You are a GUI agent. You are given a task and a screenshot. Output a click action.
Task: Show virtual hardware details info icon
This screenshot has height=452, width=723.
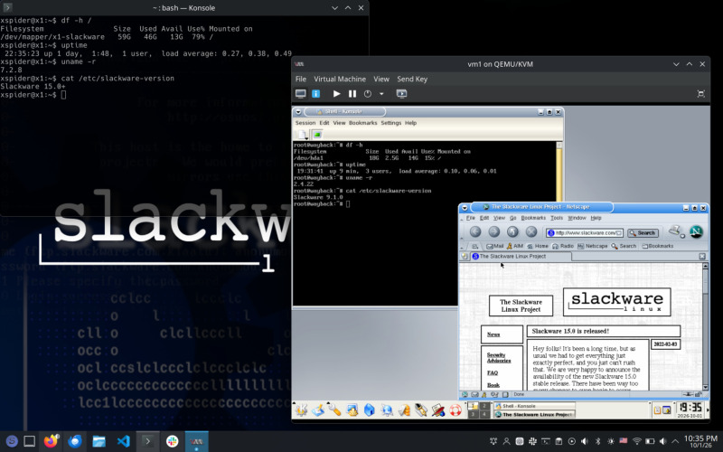[315, 94]
